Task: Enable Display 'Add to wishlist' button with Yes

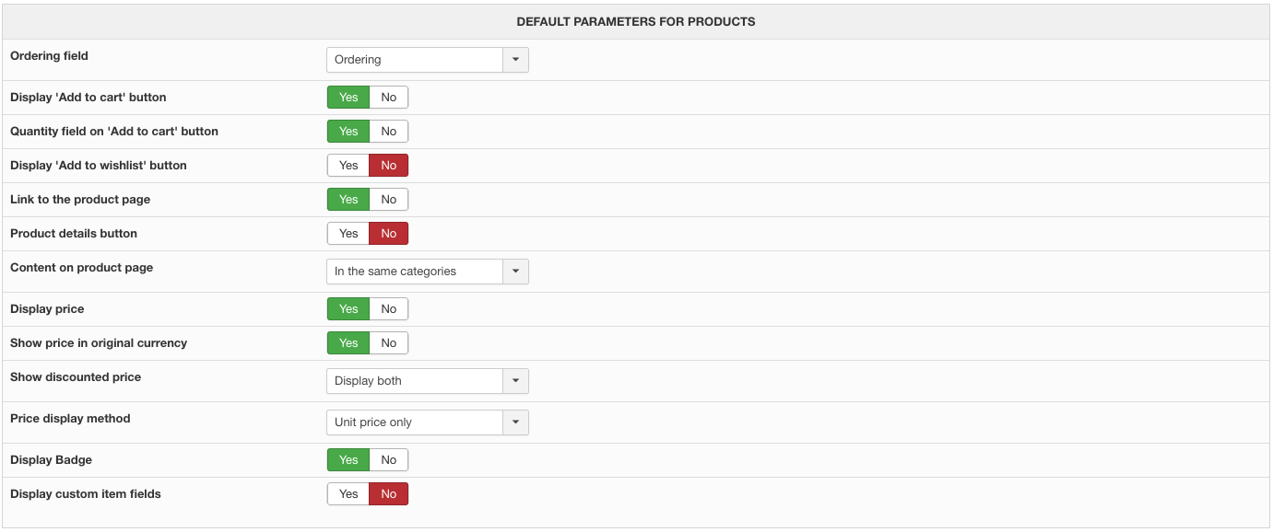Action: pos(348,166)
